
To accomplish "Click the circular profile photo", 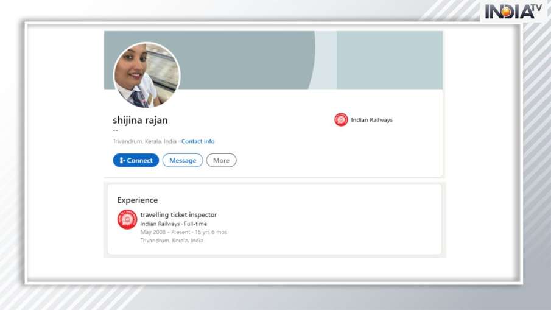I will click(147, 75).
